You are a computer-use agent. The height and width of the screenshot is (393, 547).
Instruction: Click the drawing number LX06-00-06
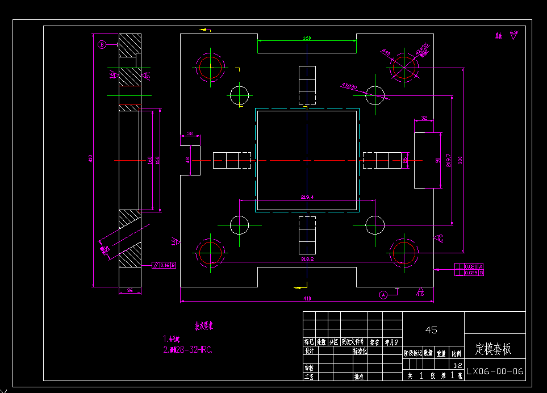pyautogui.click(x=495, y=371)
